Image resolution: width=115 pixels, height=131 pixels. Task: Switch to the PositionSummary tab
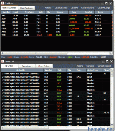[x=9, y=8]
